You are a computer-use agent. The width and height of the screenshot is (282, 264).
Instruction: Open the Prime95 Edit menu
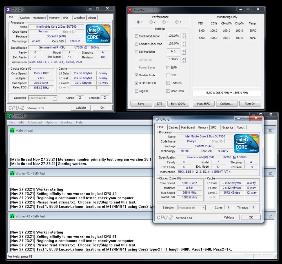pos(21,122)
